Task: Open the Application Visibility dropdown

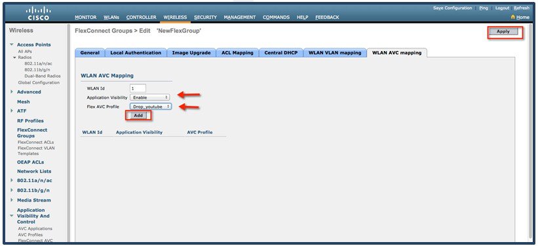Action: click(x=149, y=97)
